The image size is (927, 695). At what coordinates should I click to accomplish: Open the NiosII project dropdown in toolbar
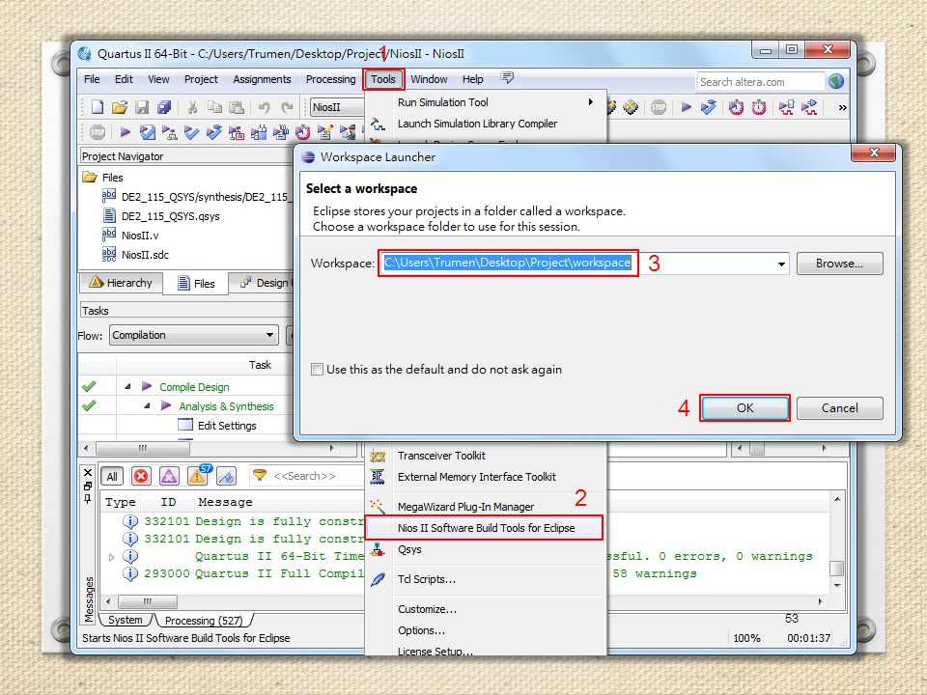click(337, 107)
